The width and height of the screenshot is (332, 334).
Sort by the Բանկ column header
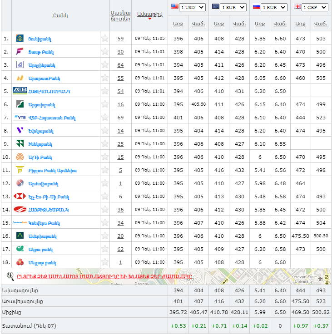[60, 15]
